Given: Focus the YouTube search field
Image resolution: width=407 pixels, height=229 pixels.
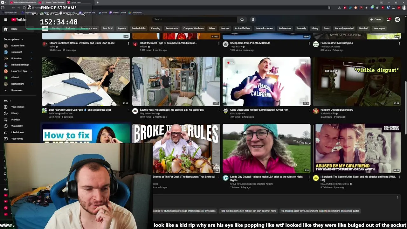Looking at the screenshot, I should [195, 19].
